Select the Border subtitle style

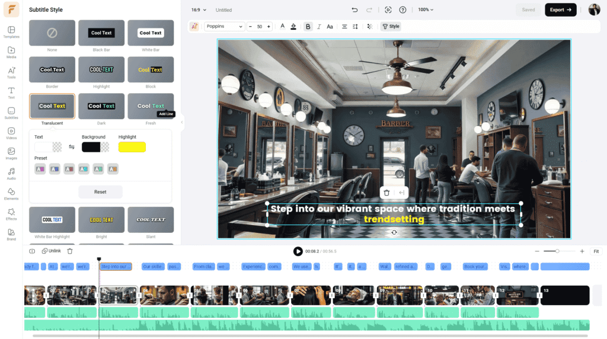[52, 70]
